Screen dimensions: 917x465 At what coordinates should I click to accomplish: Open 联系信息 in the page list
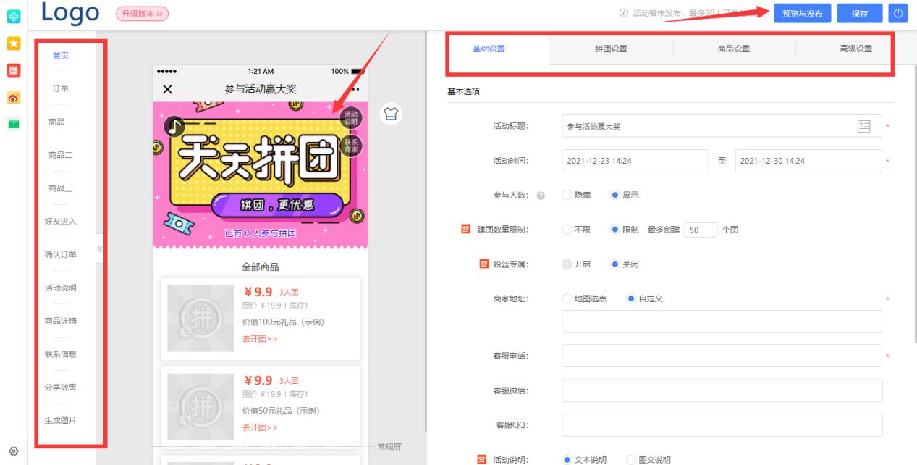[x=61, y=354]
